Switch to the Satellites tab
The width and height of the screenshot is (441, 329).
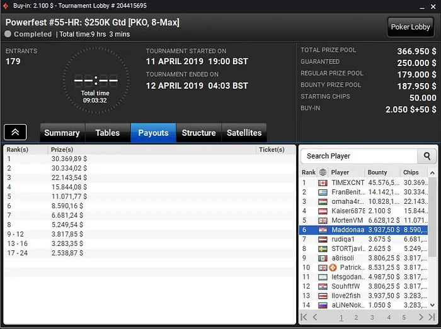pyautogui.click(x=244, y=133)
